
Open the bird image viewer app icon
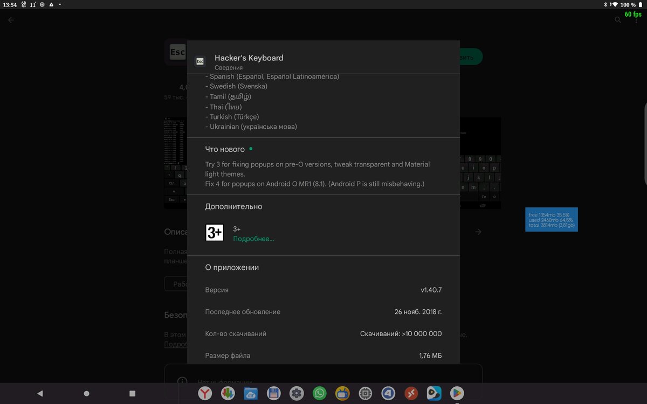(x=434, y=393)
